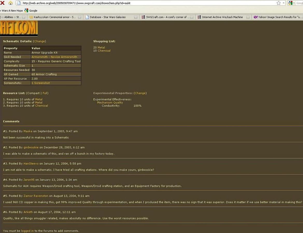
Task: Close the Internet Archive Wayback Machine tab
Action: click(x=248, y=17)
